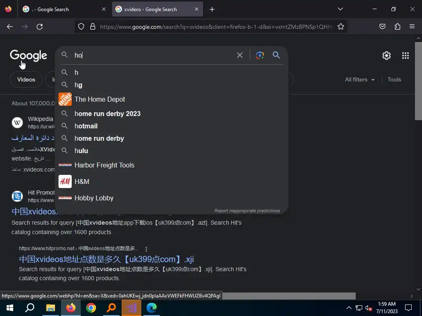
Task: Click the blue search magnifier button
Action: point(277,55)
